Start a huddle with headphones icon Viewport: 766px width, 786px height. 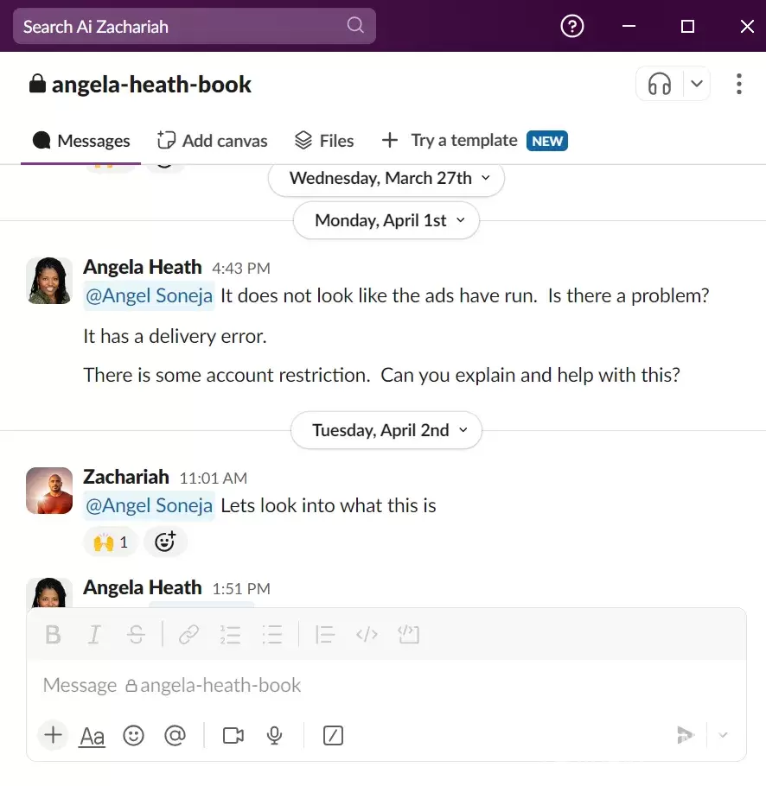click(x=659, y=84)
